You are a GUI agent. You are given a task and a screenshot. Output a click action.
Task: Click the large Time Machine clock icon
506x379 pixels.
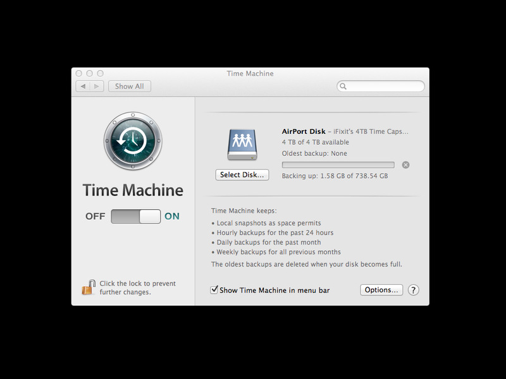tap(133, 141)
